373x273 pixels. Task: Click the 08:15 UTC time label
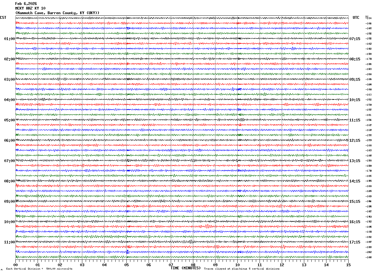click(x=355, y=59)
